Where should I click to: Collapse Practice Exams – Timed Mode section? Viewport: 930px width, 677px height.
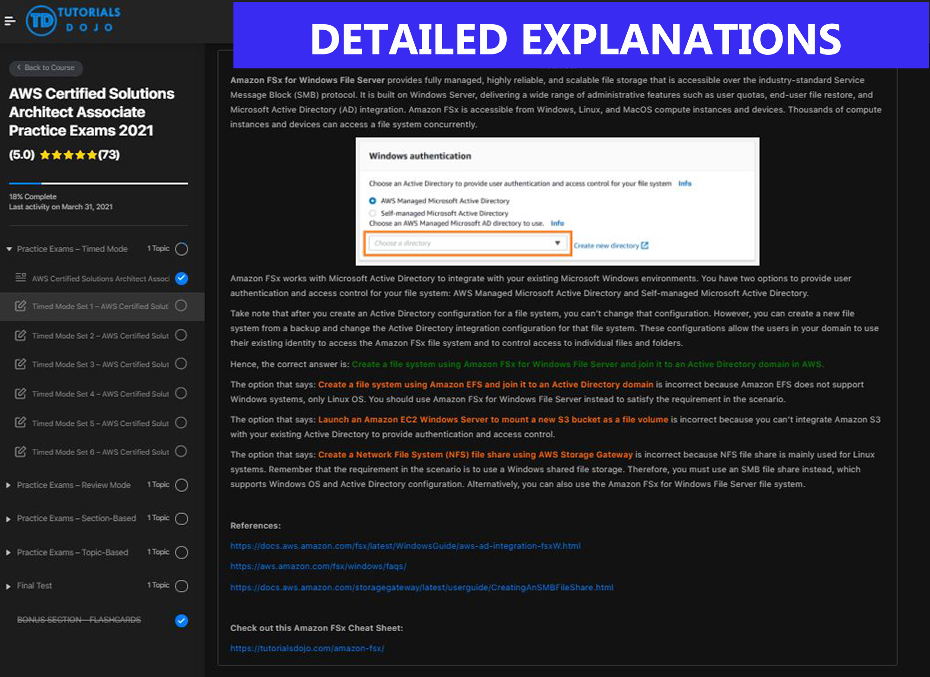pyautogui.click(x=9, y=249)
